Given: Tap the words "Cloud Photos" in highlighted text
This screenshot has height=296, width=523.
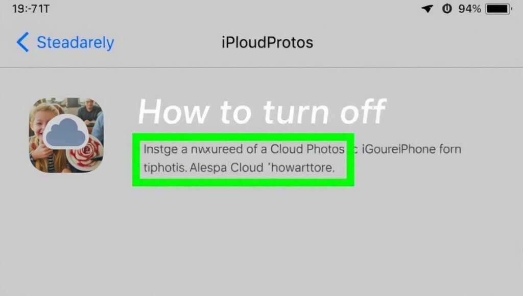Looking at the screenshot, I should (306, 150).
